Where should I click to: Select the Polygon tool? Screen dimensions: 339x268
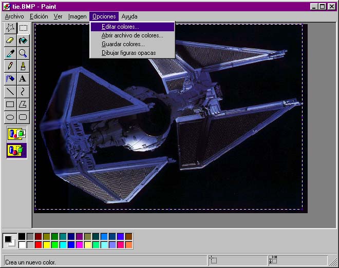23,105
